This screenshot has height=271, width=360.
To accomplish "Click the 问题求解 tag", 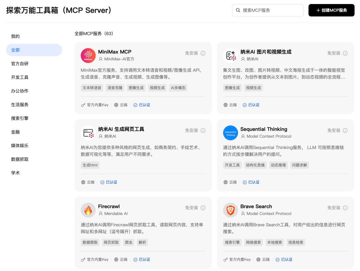I will click(x=299, y=165).
